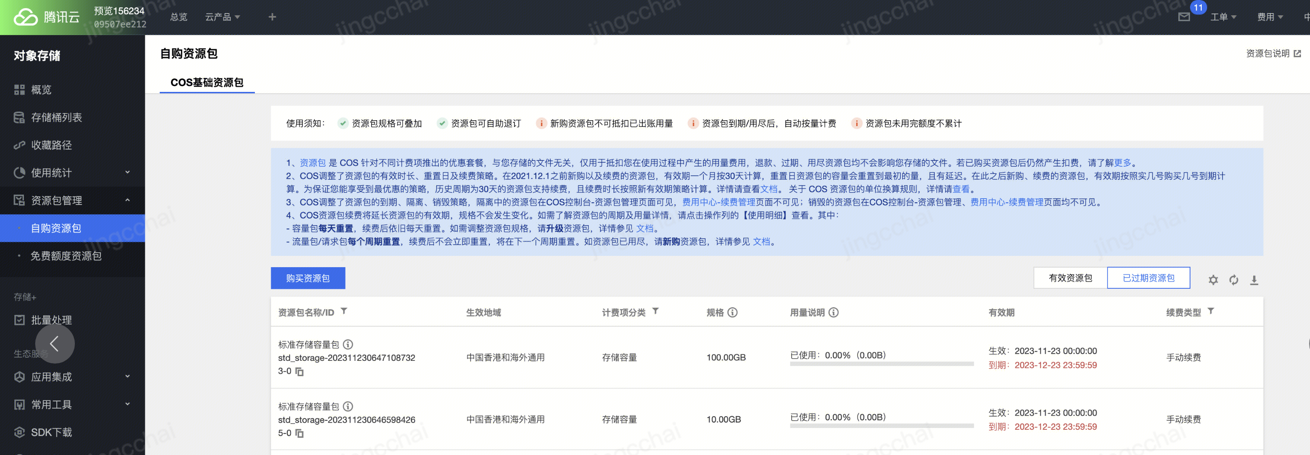
Task: Click the info icon next to 规格
Action: (x=732, y=312)
